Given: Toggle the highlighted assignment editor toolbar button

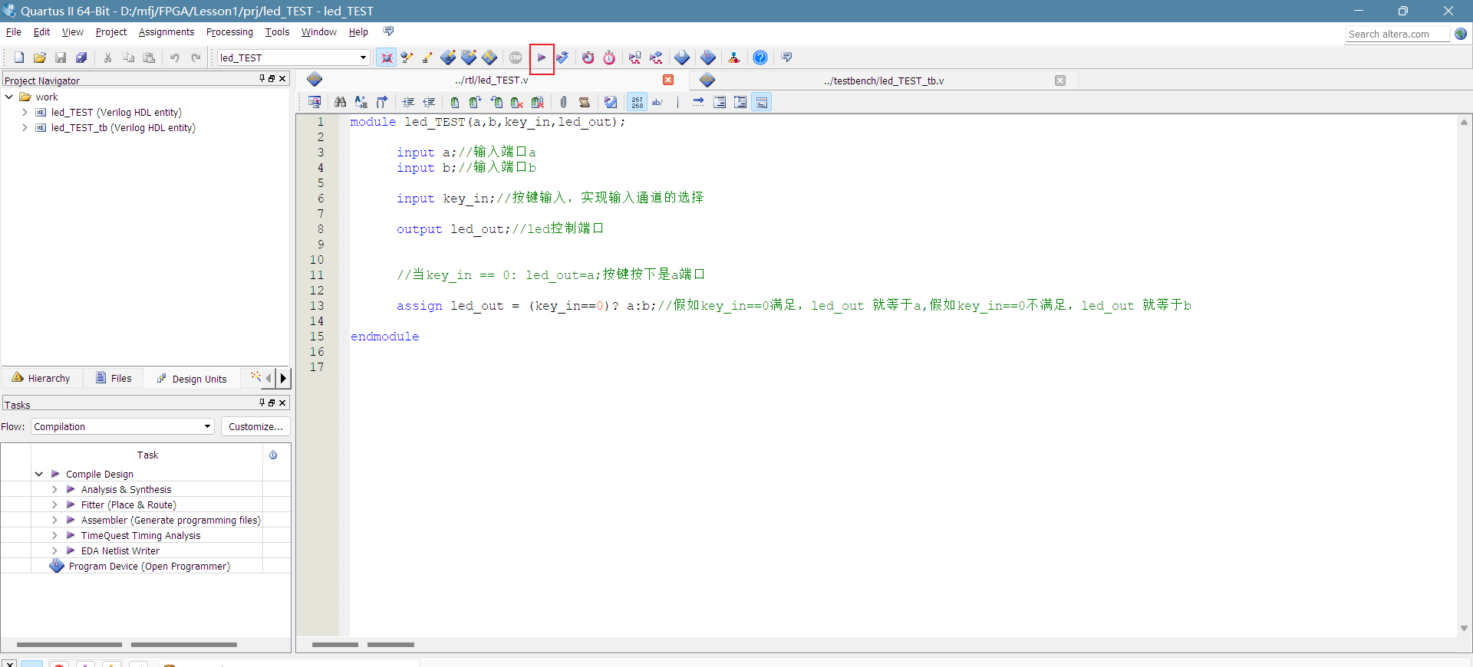Looking at the screenshot, I should [x=386, y=58].
